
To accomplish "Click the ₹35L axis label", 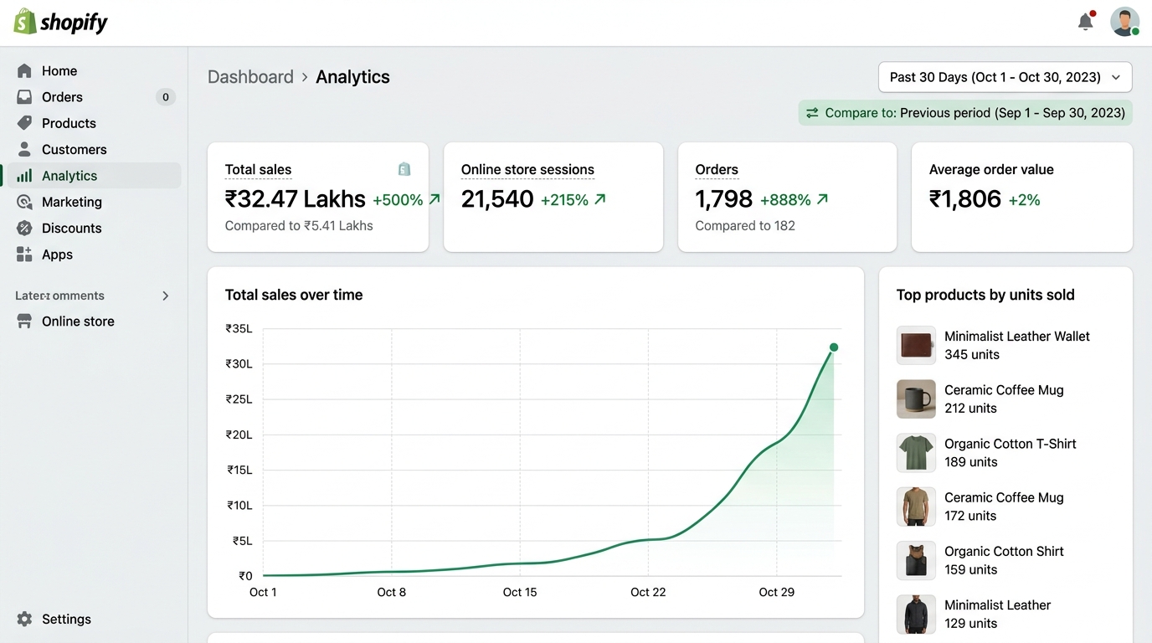I will pos(239,329).
